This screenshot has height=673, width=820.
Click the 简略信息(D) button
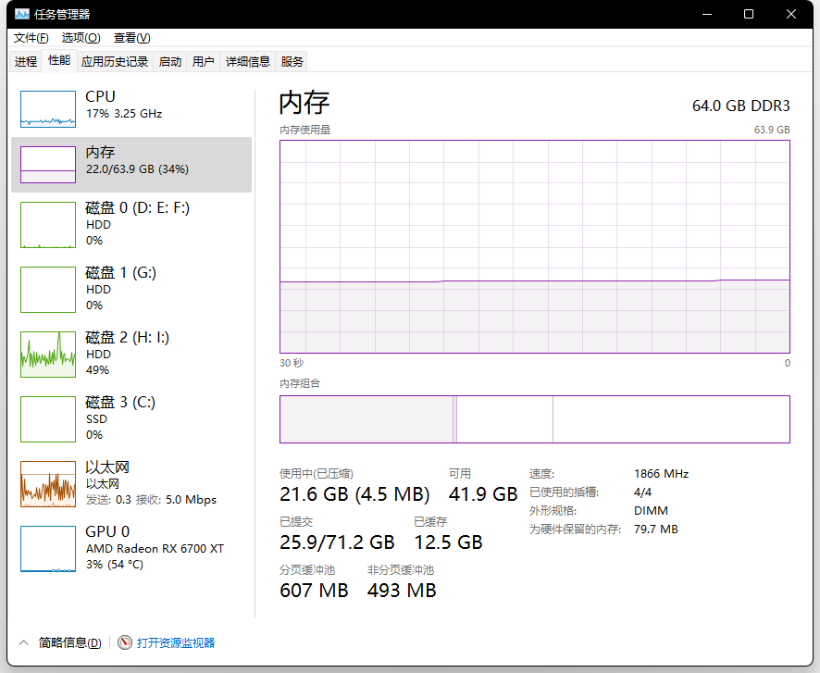tap(69, 642)
